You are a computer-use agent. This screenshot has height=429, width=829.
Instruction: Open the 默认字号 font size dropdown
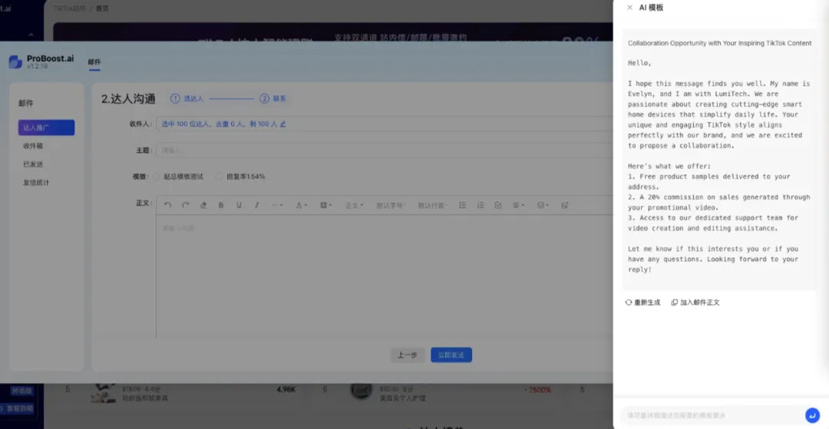391,206
